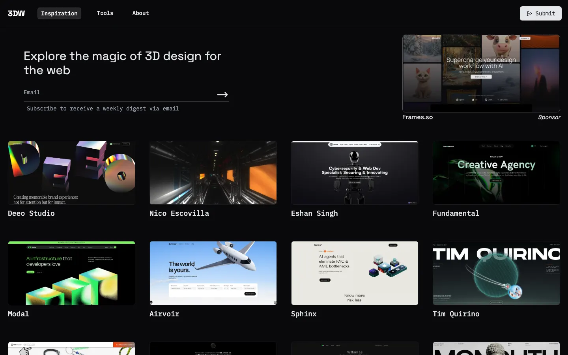The height and width of the screenshot is (355, 568).
Task: Open the About page
Action: click(140, 13)
